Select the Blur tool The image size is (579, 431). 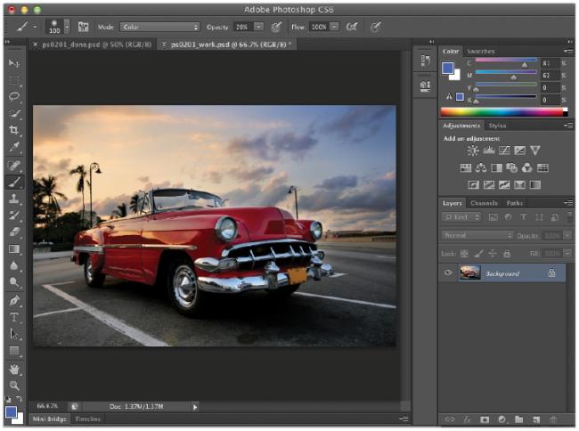tap(14, 265)
